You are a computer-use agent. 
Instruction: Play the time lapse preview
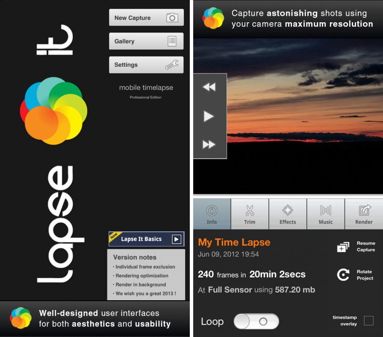[210, 116]
